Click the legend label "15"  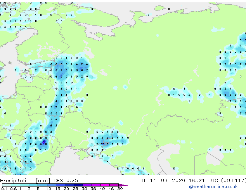[57, 188]
